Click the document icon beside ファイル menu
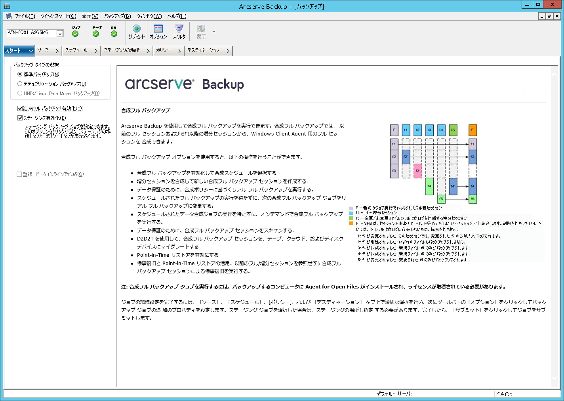 point(10,16)
